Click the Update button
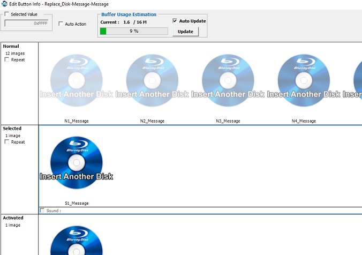This screenshot has height=255, width=362. pos(185,32)
